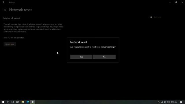This screenshot has height=104, width=185.
Task: Open volume speaker tray icon
Action: pyautogui.click(x=169, y=102)
